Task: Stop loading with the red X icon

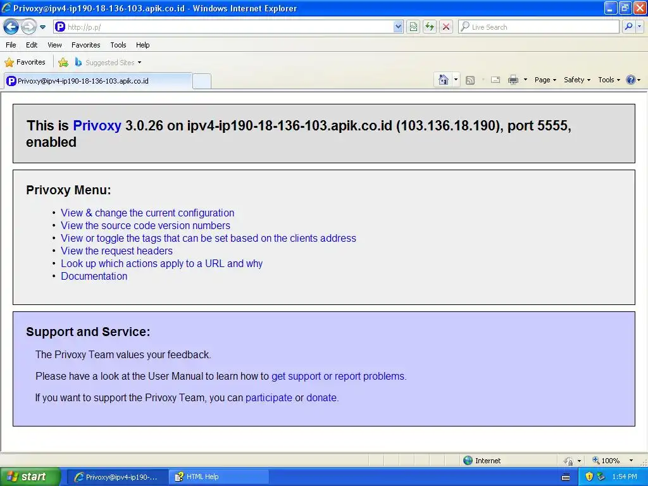Action: pyautogui.click(x=446, y=27)
